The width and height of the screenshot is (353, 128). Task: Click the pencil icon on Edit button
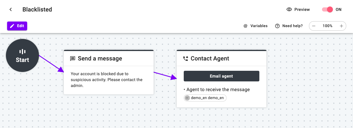(12, 26)
